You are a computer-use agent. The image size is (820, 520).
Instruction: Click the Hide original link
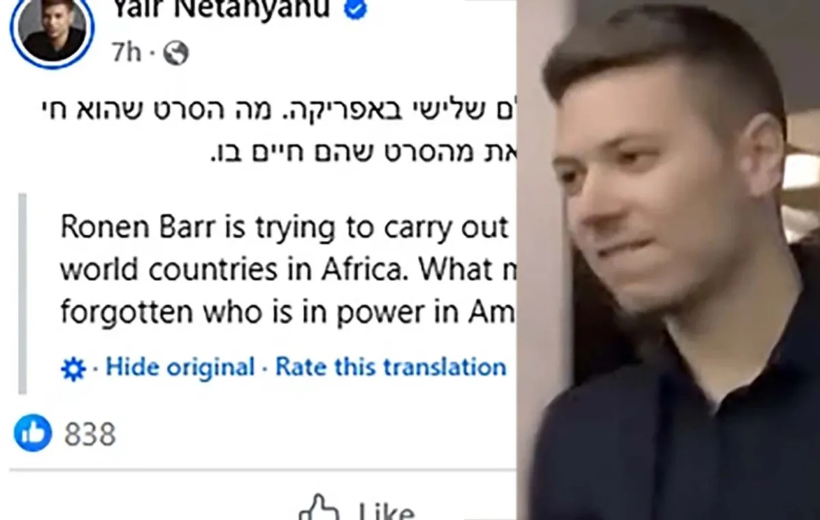[180, 368]
